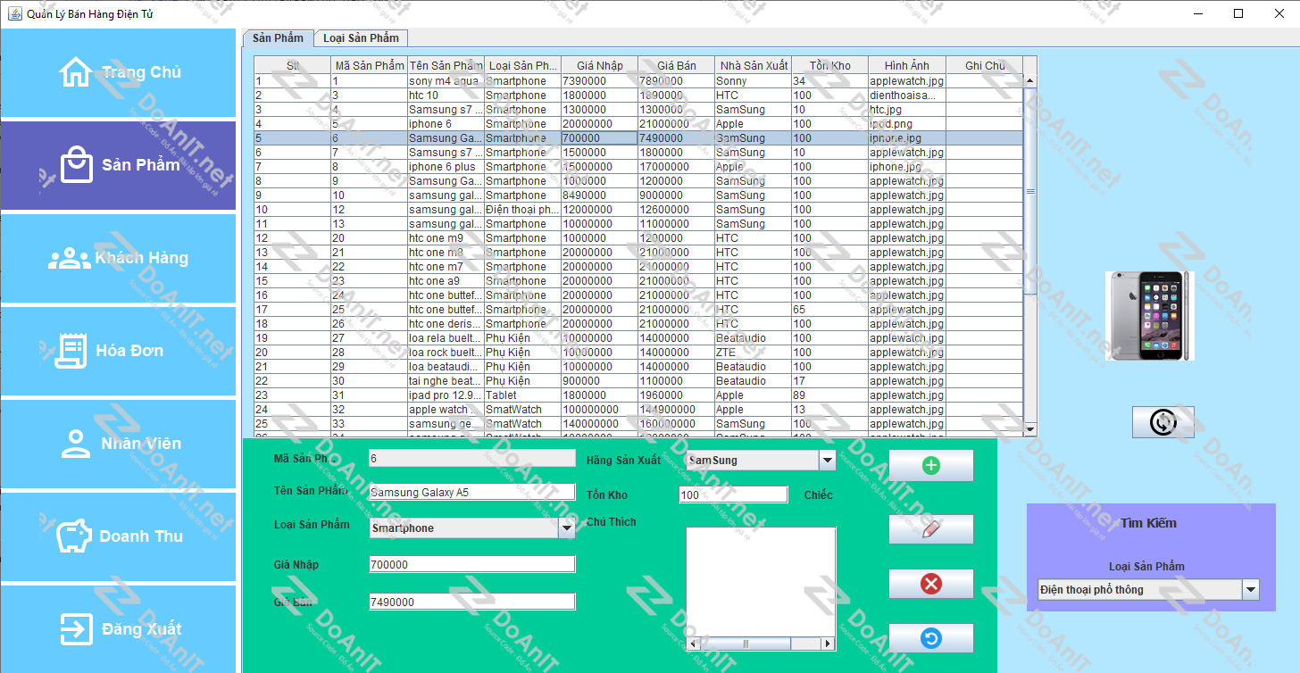Click the notes area horizontal scrollbar right arrow

pos(828,644)
